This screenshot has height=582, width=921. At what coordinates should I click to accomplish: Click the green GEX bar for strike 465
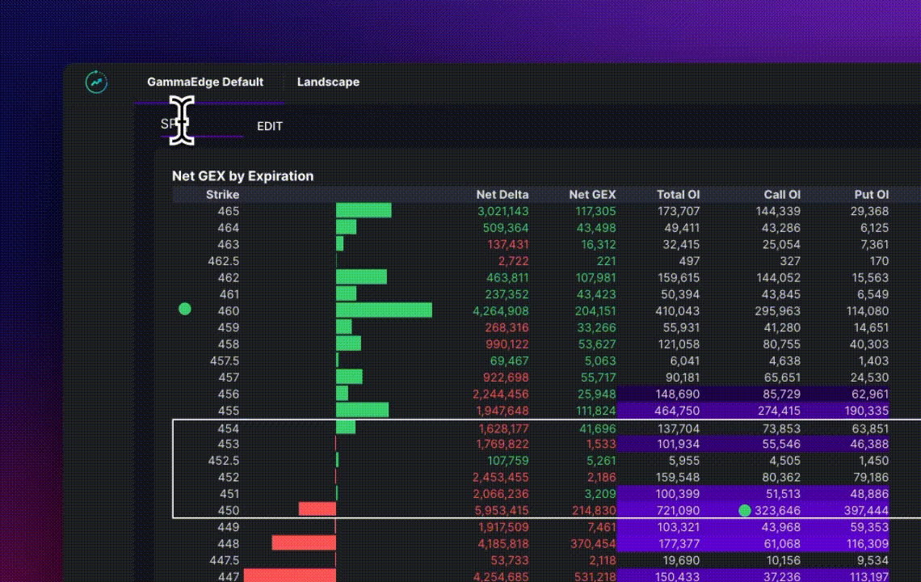tap(364, 210)
